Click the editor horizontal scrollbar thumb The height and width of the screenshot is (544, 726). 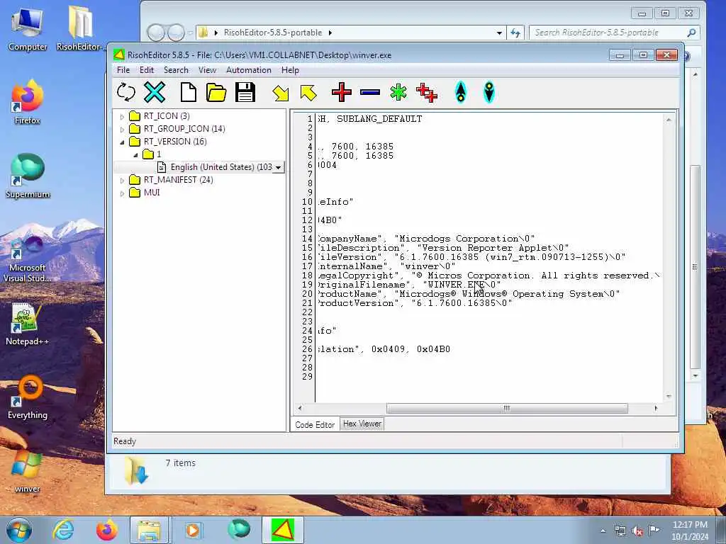click(x=507, y=408)
